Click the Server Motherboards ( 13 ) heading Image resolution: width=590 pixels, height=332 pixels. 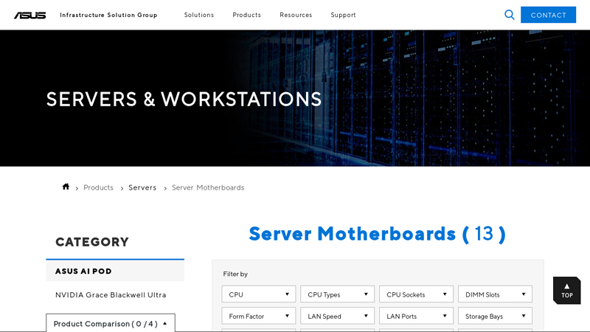[378, 234]
